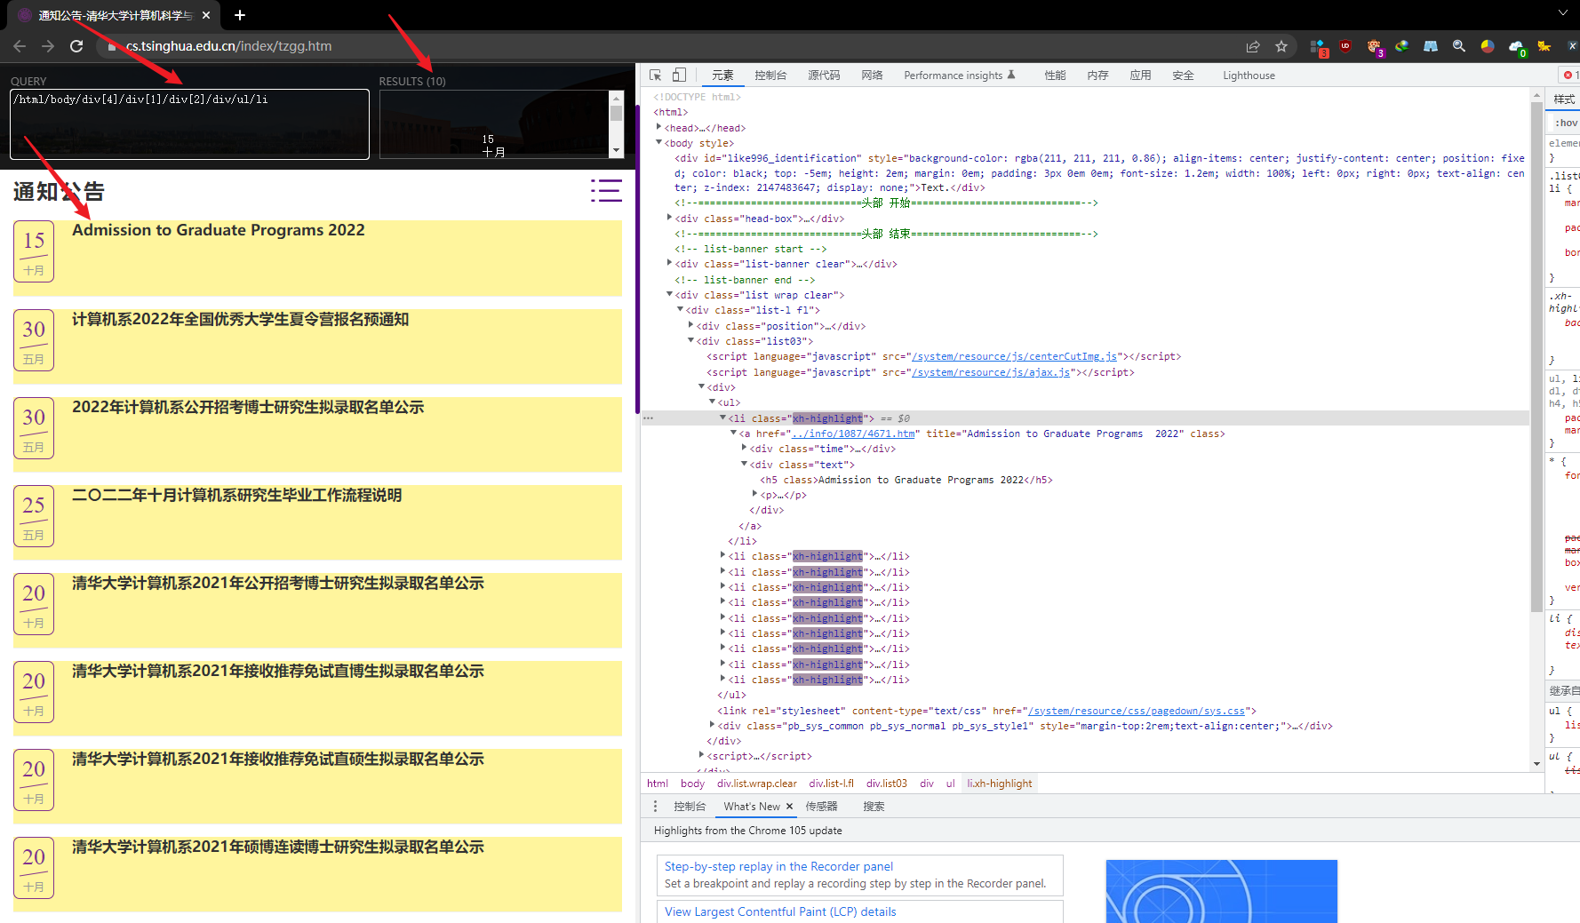
Task: Reload the page with the refresh icon
Action: pos(76,46)
